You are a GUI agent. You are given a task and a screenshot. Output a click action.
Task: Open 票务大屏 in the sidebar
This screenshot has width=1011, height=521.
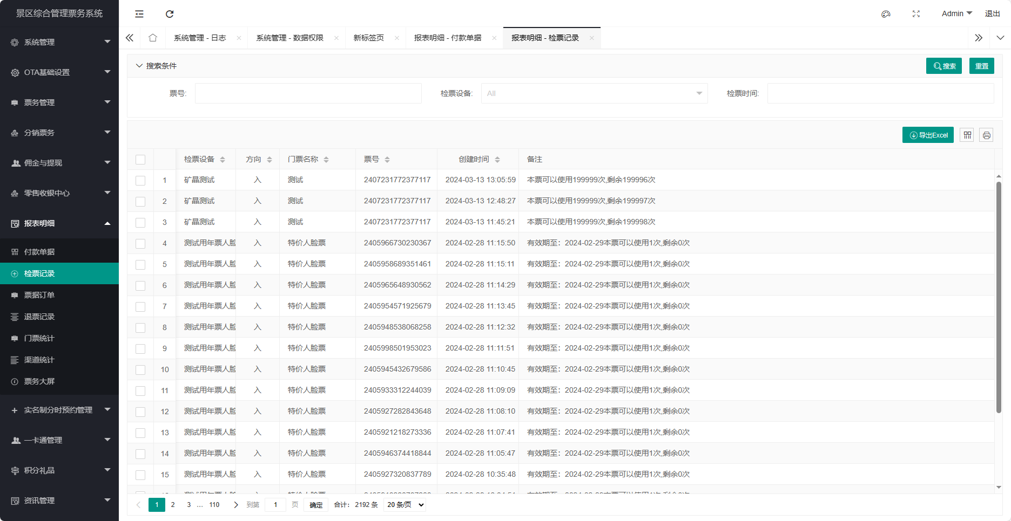coord(59,381)
